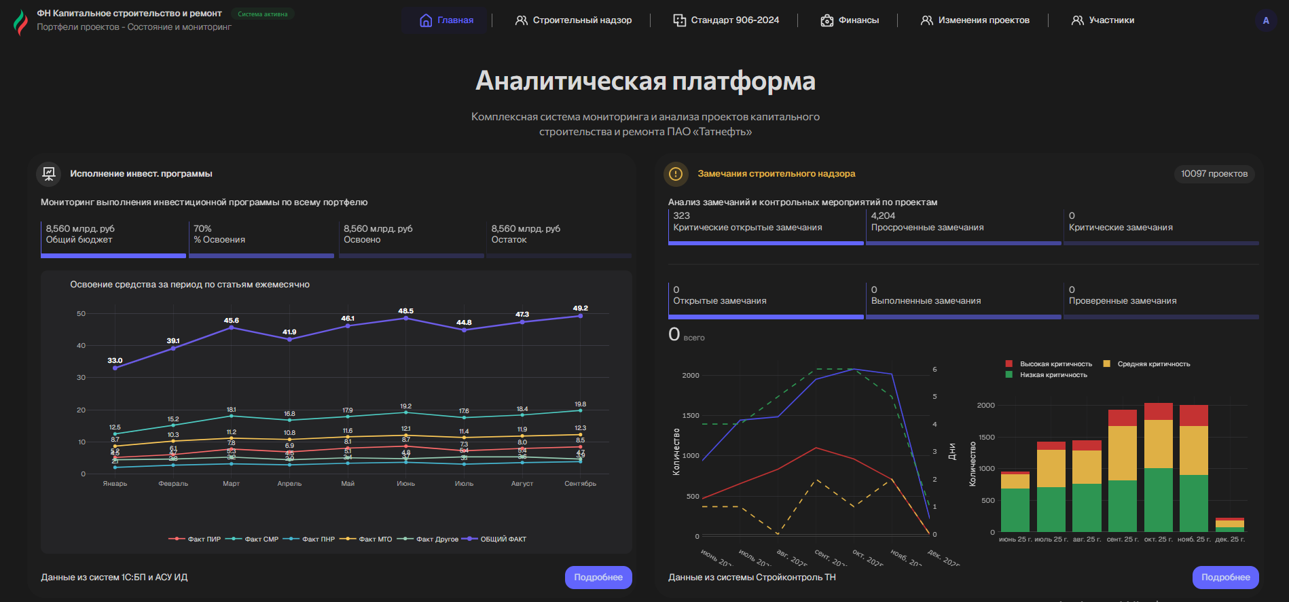Click the people icon beside Строительный надзор
1289x602 pixels.
pos(521,20)
